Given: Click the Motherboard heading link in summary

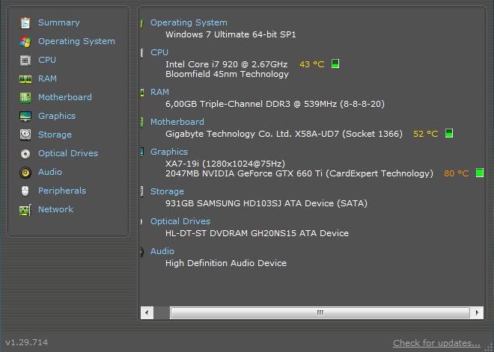Looking at the screenshot, I should 177,122.
